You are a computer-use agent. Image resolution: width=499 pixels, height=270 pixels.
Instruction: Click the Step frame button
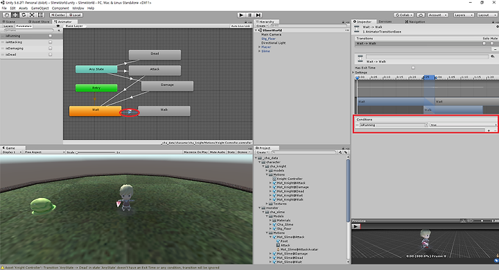coord(259,15)
